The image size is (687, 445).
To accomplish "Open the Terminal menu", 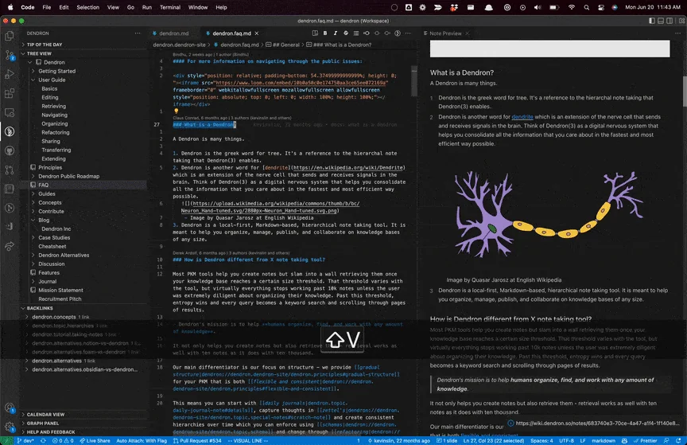I will pos(170,7).
